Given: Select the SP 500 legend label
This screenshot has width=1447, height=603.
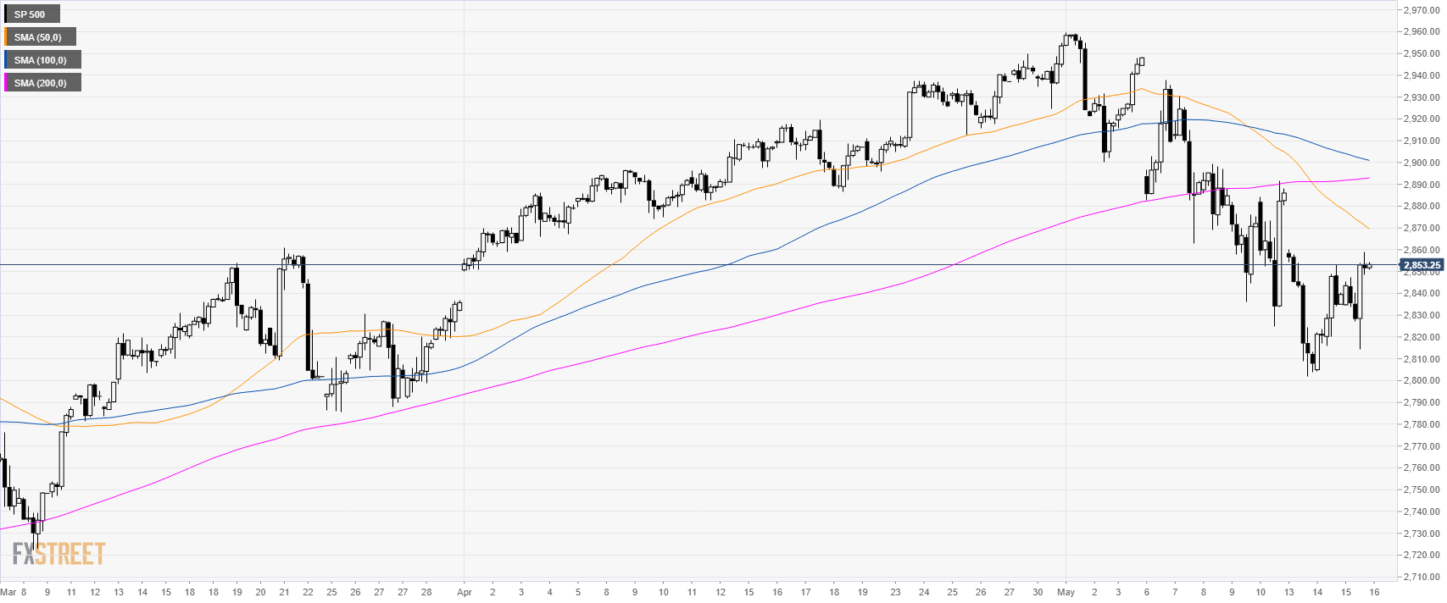Looking at the screenshot, I should [30, 14].
